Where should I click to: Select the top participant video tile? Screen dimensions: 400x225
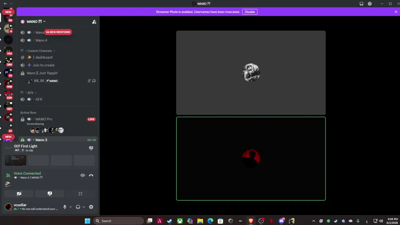(x=251, y=73)
